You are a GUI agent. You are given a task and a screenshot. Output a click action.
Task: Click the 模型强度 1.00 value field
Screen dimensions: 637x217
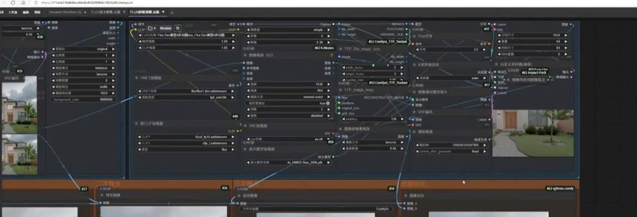[x=187, y=41]
